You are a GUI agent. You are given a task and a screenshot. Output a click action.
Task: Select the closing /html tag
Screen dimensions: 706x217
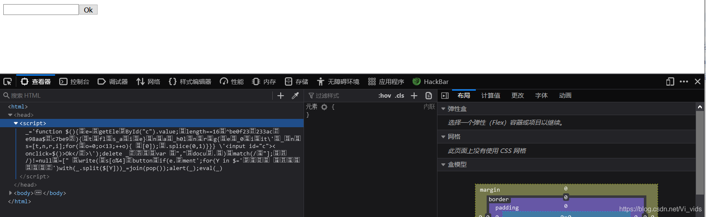19,202
